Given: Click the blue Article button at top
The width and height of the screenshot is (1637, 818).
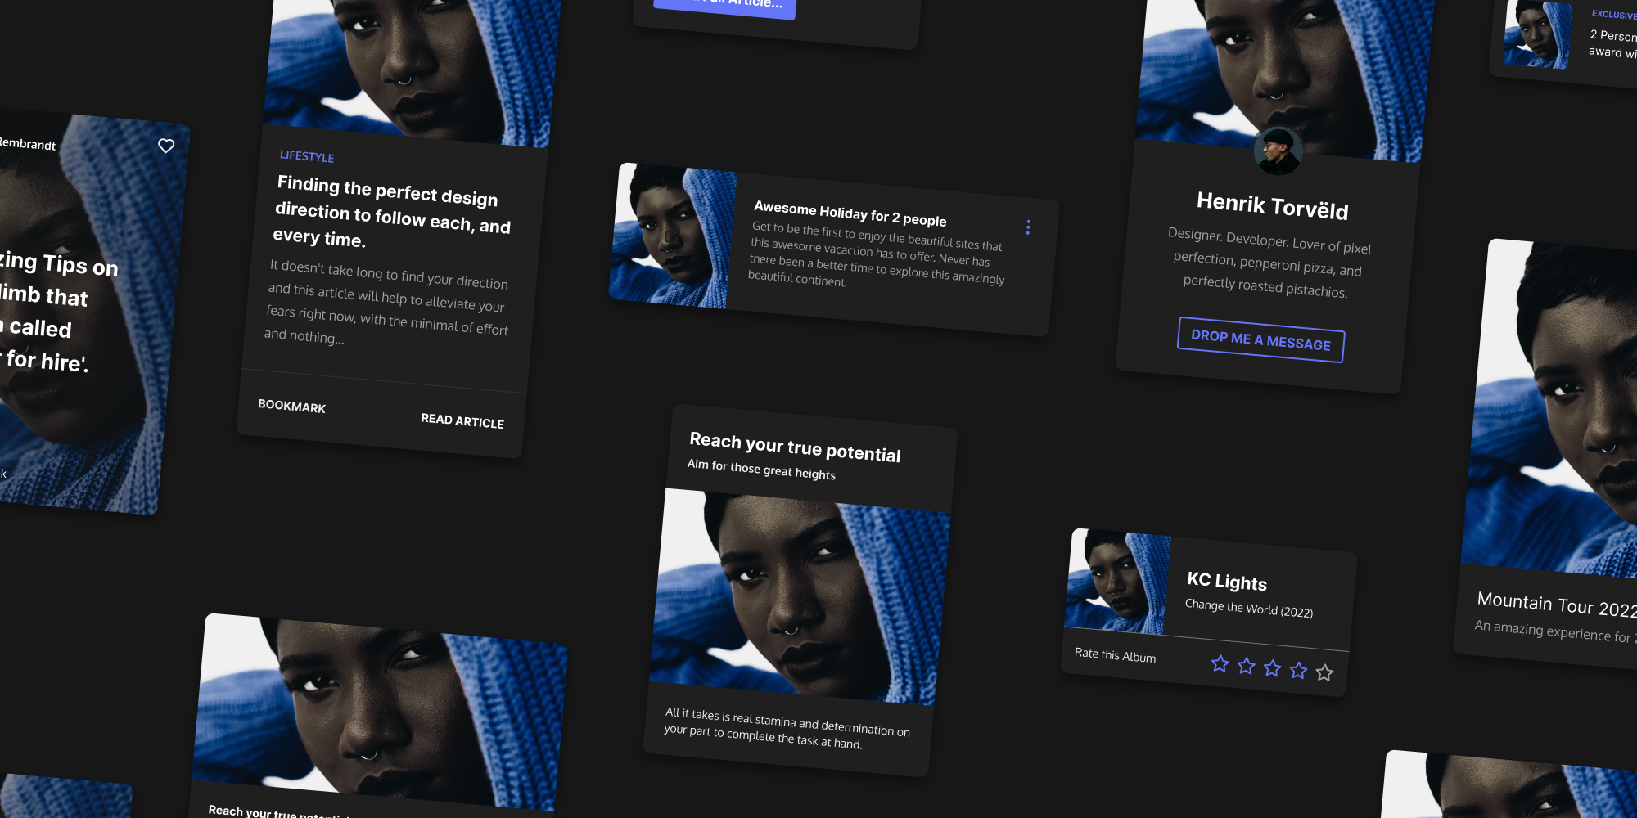Looking at the screenshot, I should tap(725, 4).
